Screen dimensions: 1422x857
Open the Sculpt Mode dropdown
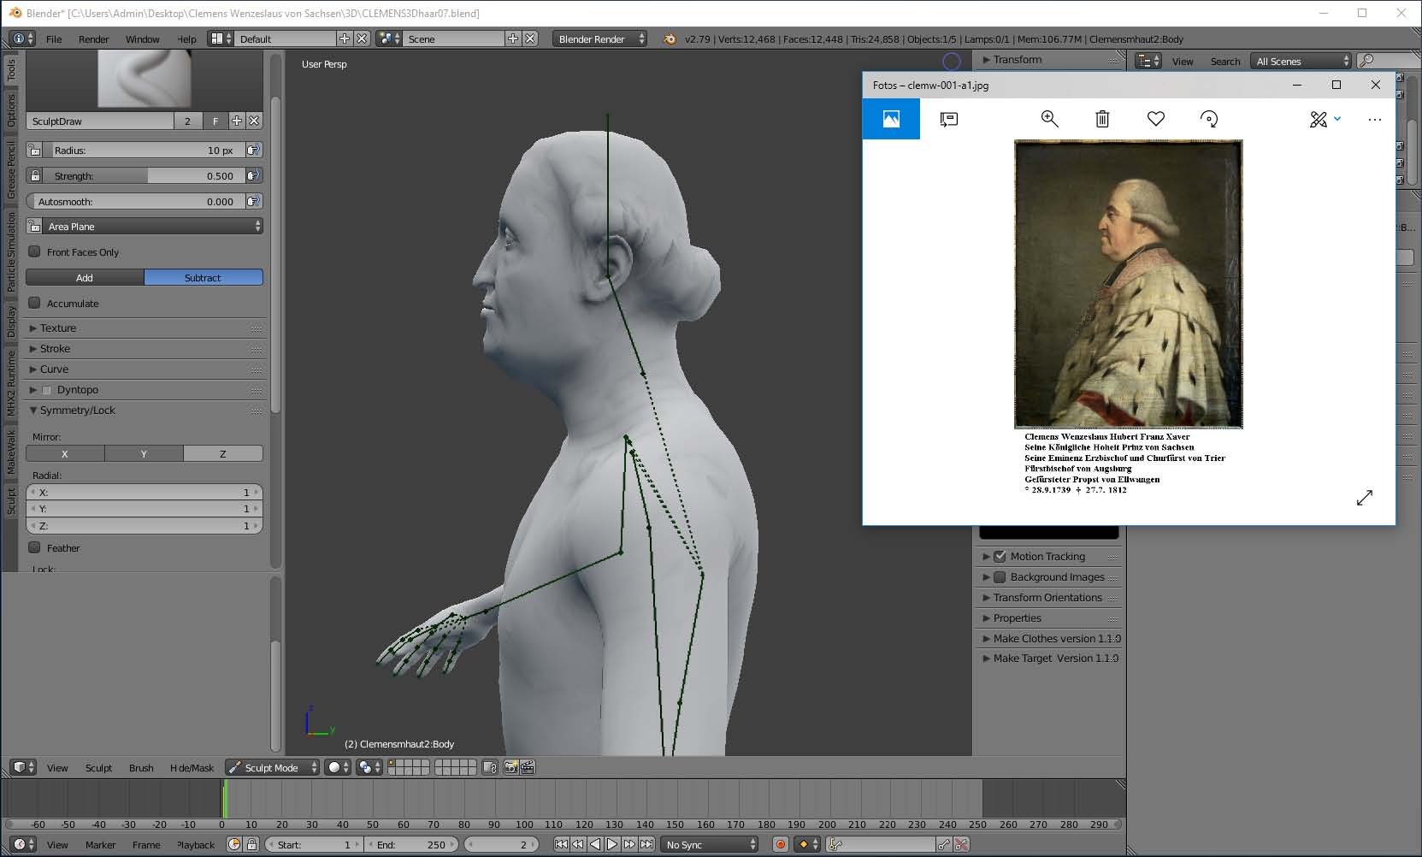273,767
